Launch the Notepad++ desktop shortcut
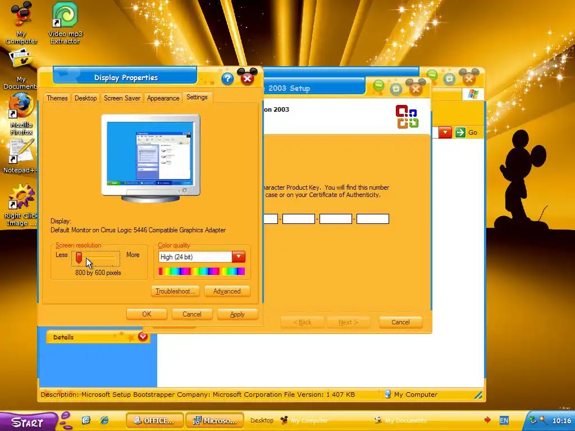 pyautogui.click(x=20, y=156)
